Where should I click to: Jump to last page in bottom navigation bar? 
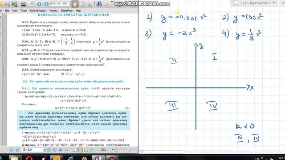point(55,150)
